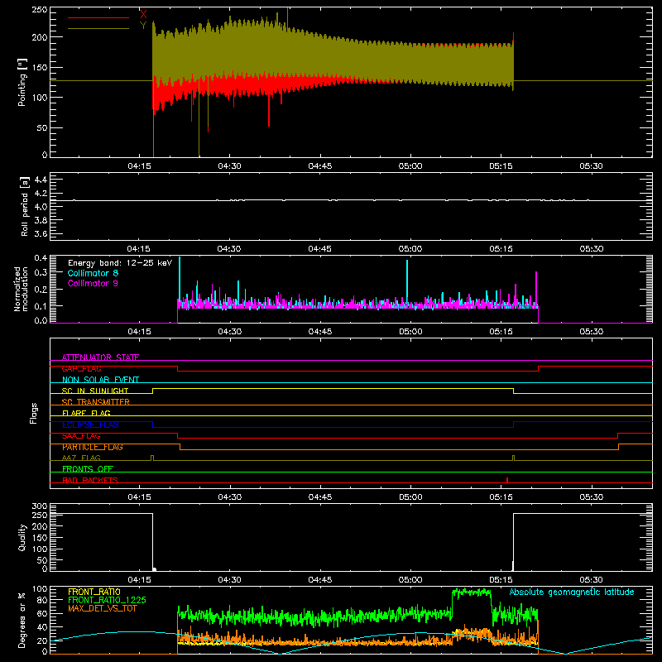The height and width of the screenshot is (662, 662).
Task: Click the ATTENUATOR_STATE flag label
Action: (x=100, y=357)
